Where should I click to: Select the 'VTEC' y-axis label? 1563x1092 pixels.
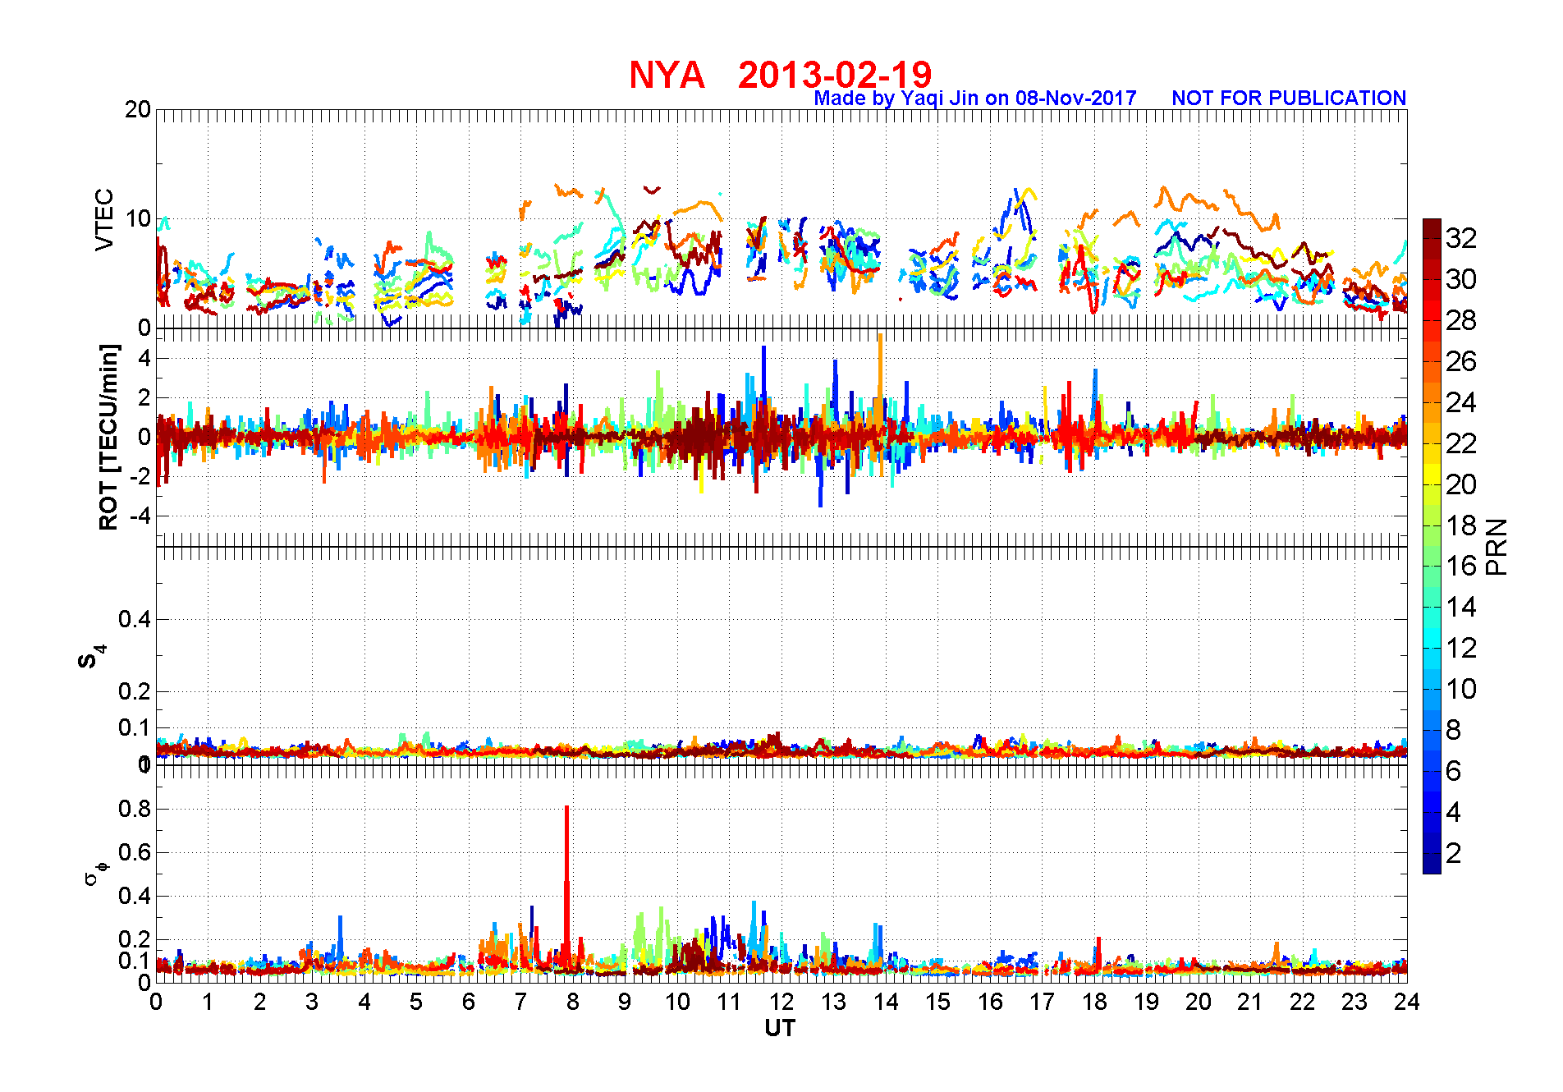coord(104,219)
